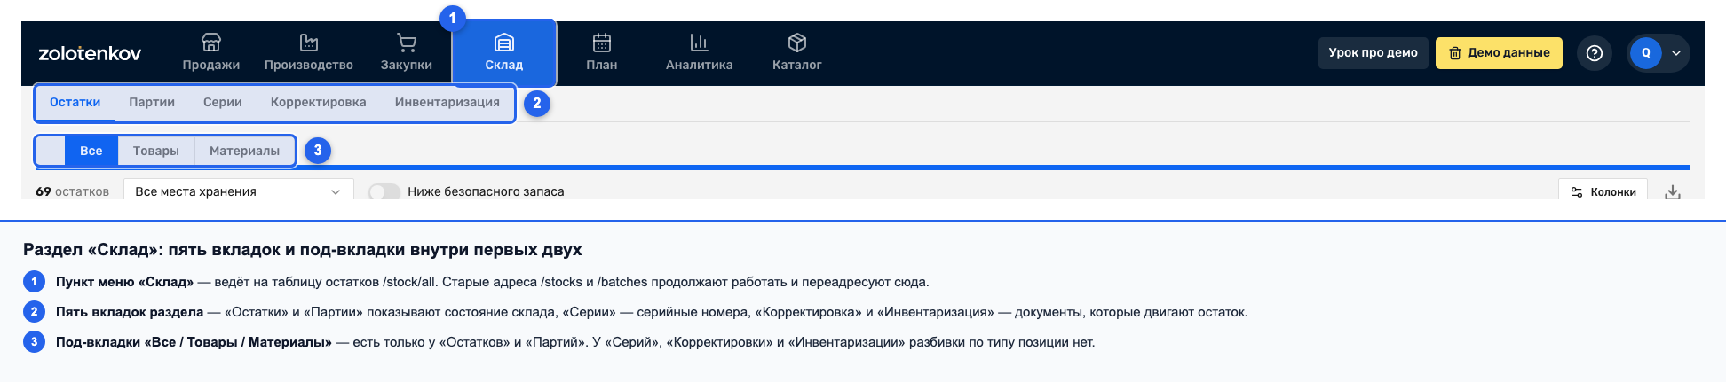Open the План section
Screen dimensions: 1726x382
tap(602, 53)
